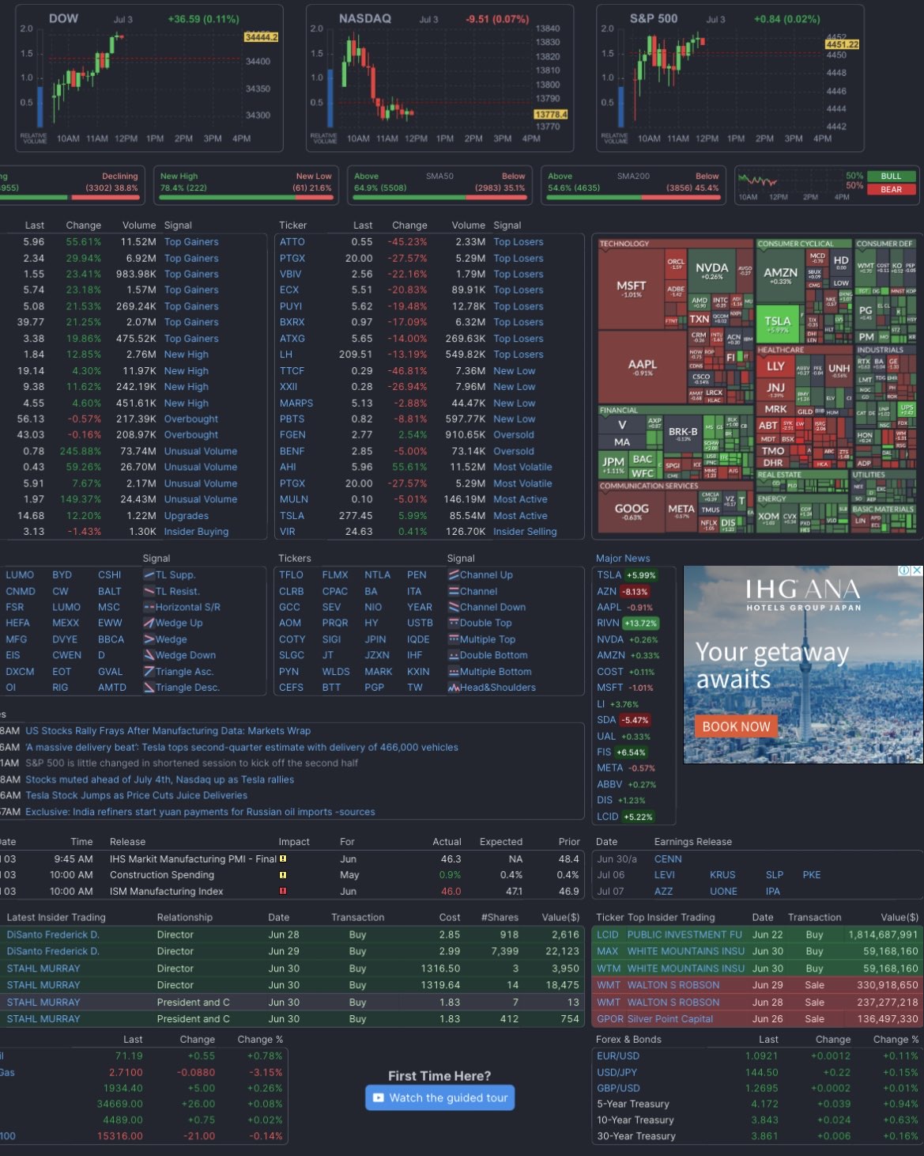This screenshot has width=924, height=1156.
Task: Click the Head&Shoulders pattern icon
Action: pos(454,688)
